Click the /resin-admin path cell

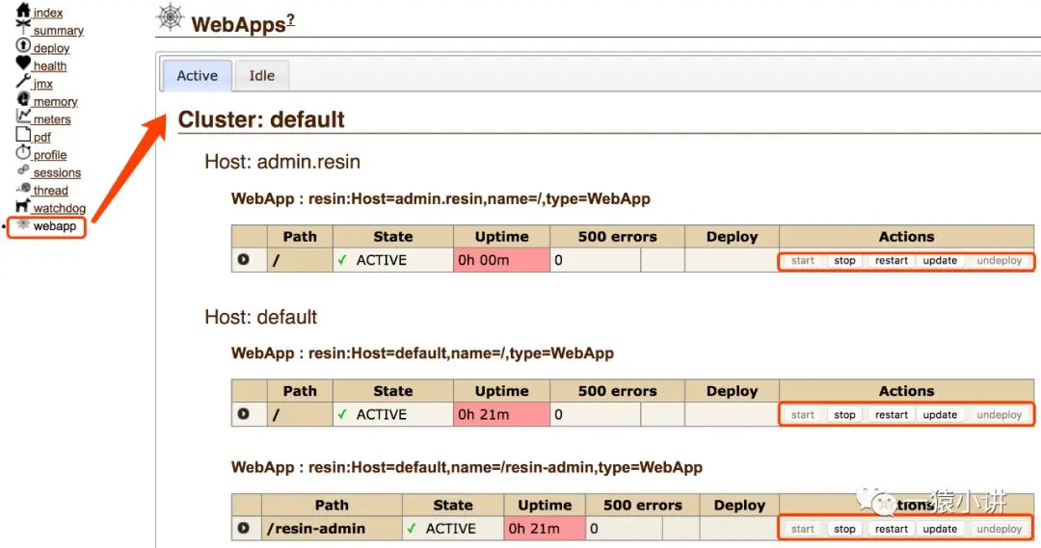[332, 528]
